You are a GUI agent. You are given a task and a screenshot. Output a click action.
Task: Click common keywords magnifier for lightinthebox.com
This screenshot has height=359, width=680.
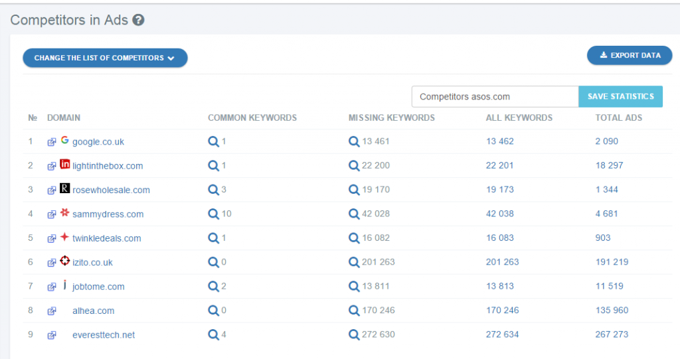point(213,166)
